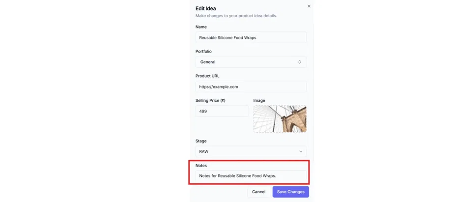Screen dimensions: 452x202
Task: Click the Notes text field
Action: 251,175
